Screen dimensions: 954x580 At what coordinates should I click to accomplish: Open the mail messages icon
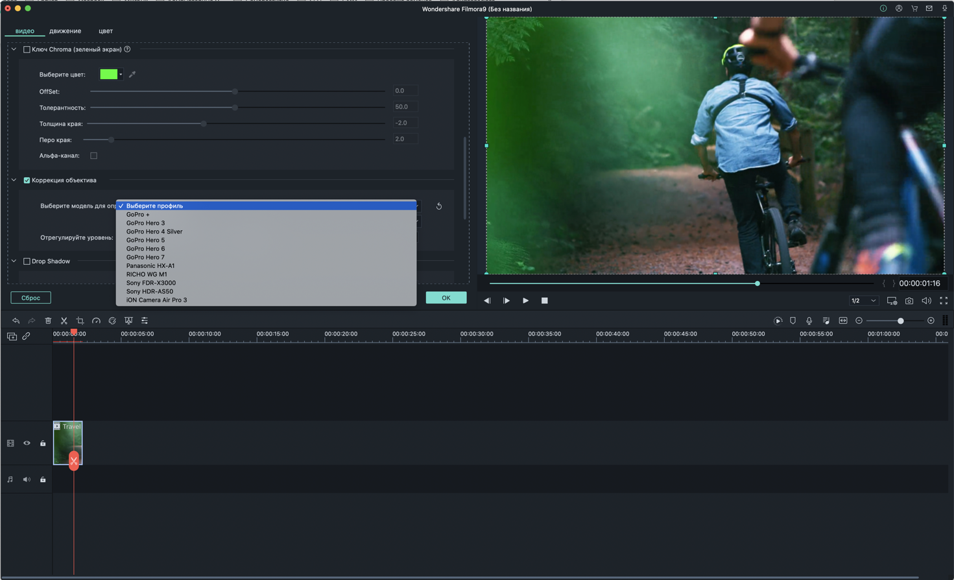click(929, 8)
